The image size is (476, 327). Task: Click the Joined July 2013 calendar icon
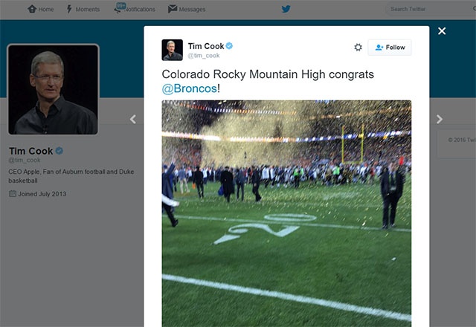(x=13, y=193)
